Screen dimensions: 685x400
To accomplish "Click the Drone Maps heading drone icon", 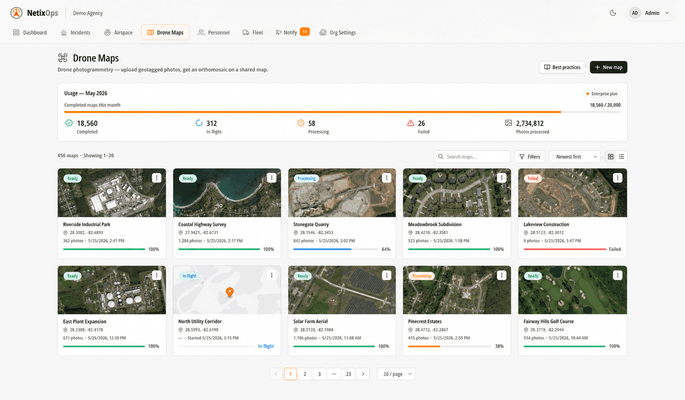I will (x=63, y=58).
